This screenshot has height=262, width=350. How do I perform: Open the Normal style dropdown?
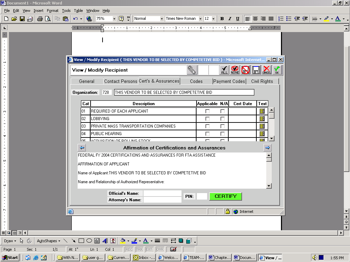(x=162, y=19)
